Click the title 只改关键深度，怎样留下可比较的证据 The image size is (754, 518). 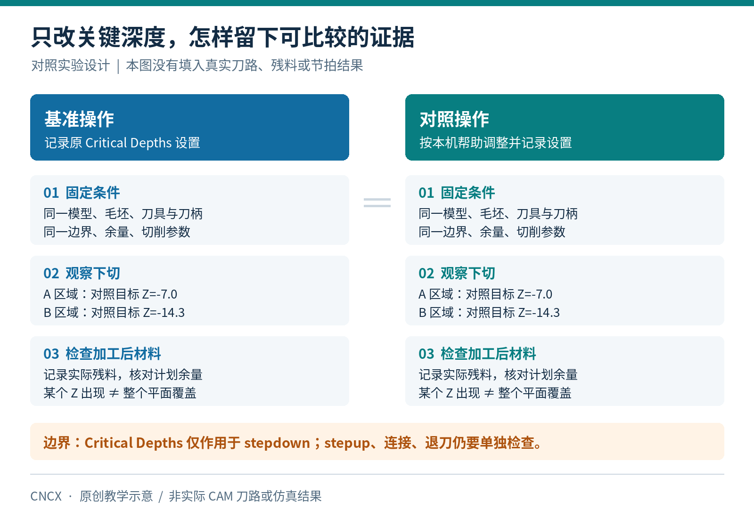coord(222,37)
